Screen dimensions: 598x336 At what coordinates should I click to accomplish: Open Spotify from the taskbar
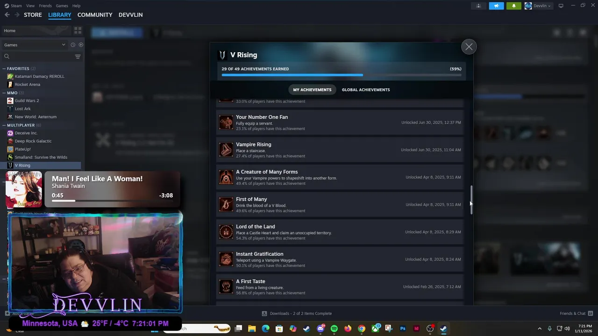click(x=334, y=329)
